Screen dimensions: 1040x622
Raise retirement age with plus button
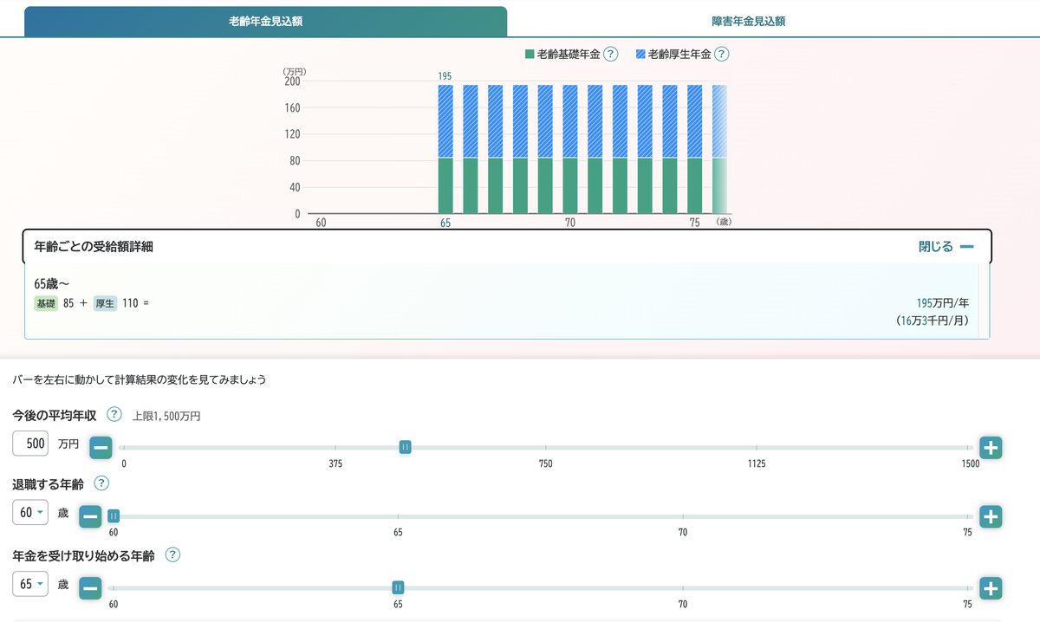pyautogui.click(x=991, y=517)
